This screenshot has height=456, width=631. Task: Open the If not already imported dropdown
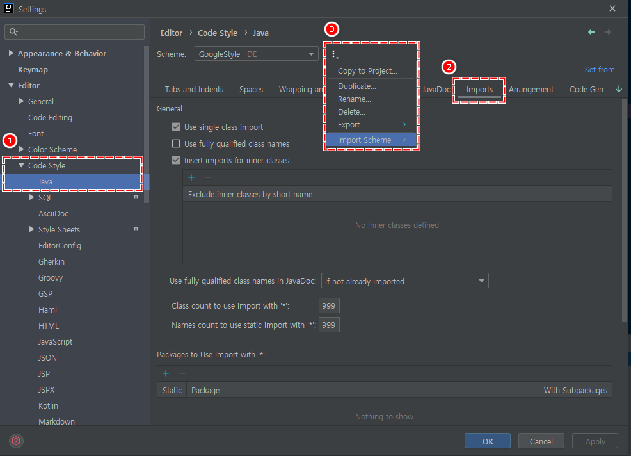404,281
